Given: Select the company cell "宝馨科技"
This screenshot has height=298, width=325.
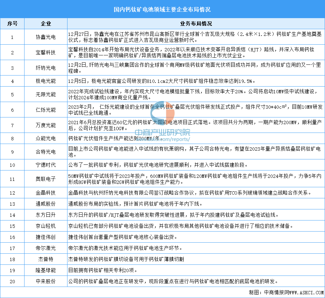Looking at the screenshot, I should click(x=46, y=52).
